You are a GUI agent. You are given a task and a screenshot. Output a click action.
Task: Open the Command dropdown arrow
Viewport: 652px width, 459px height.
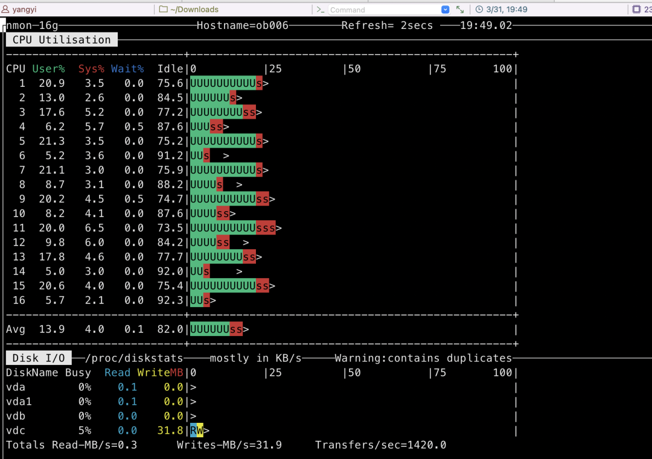click(445, 10)
